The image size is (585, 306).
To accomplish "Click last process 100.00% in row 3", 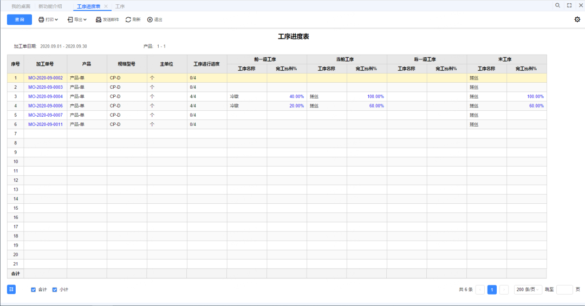I will [535, 96].
